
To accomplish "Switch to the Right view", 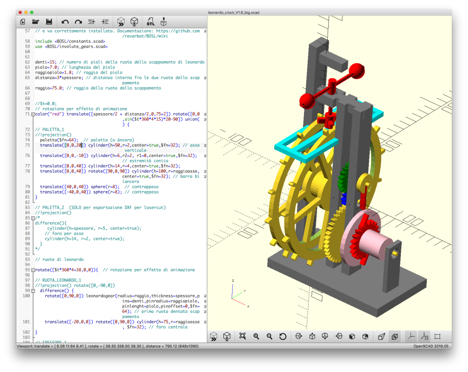I will 299,336.
